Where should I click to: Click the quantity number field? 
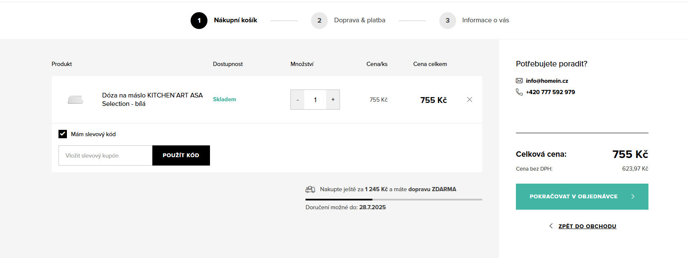[x=315, y=100]
